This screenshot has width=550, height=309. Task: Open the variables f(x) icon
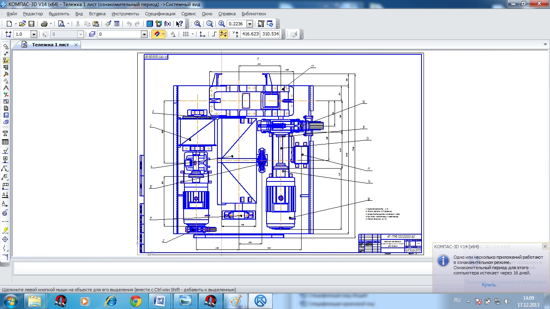[167, 24]
